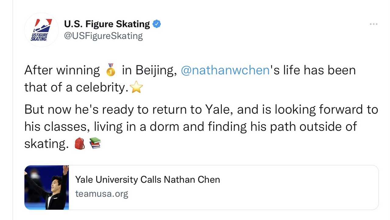Open the three-dot more options menu

(374, 24)
